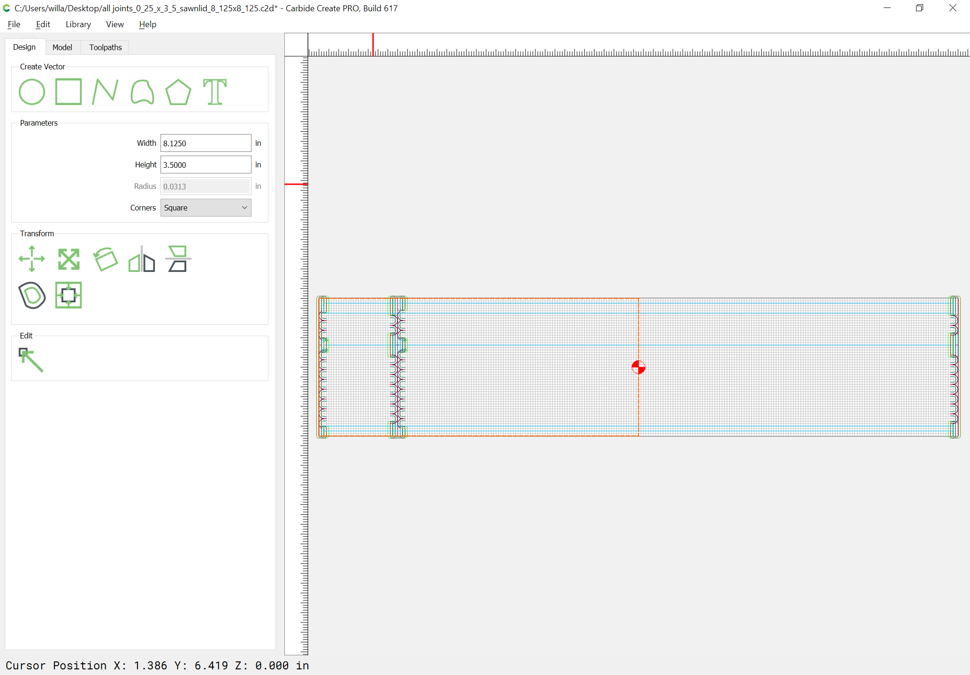Image resolution: width=970 pixels, height=675 pixels.
Task: Use the Rotate transform tool
Action: pyautogui.click(x=105, y=259)
